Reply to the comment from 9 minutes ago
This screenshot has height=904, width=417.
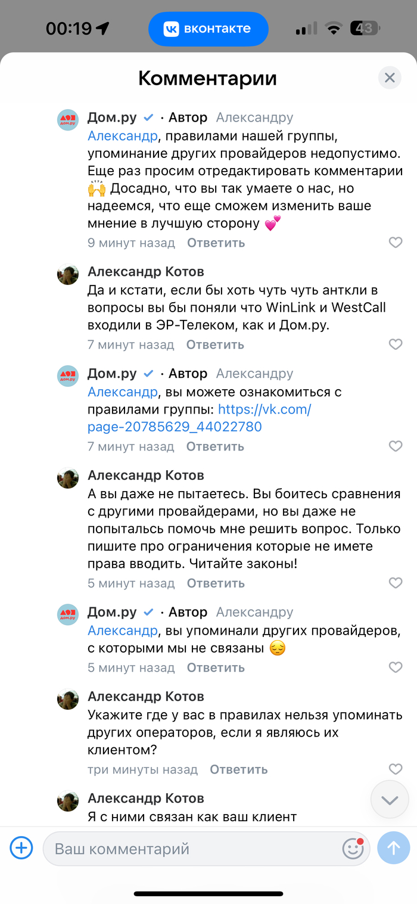pyautogui.click(x=216, y=243)
